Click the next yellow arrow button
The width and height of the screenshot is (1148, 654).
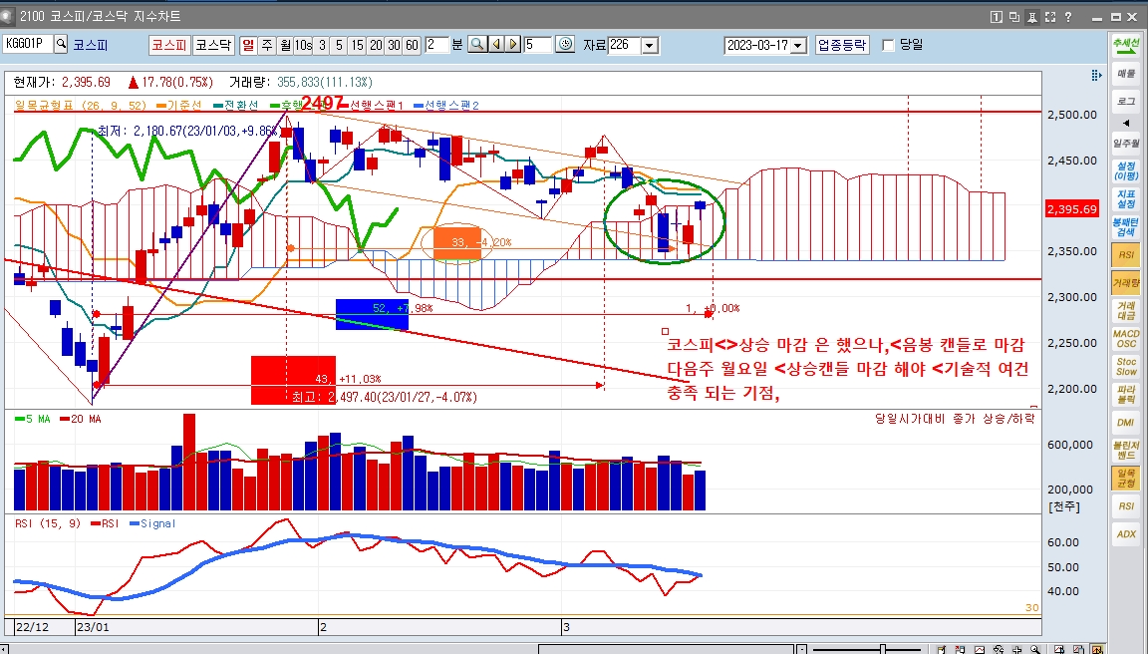click(513, 44)
